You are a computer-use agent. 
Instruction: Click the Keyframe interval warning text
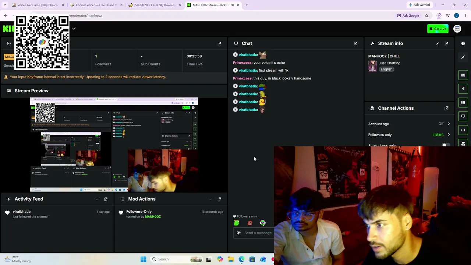coord(88,77)
